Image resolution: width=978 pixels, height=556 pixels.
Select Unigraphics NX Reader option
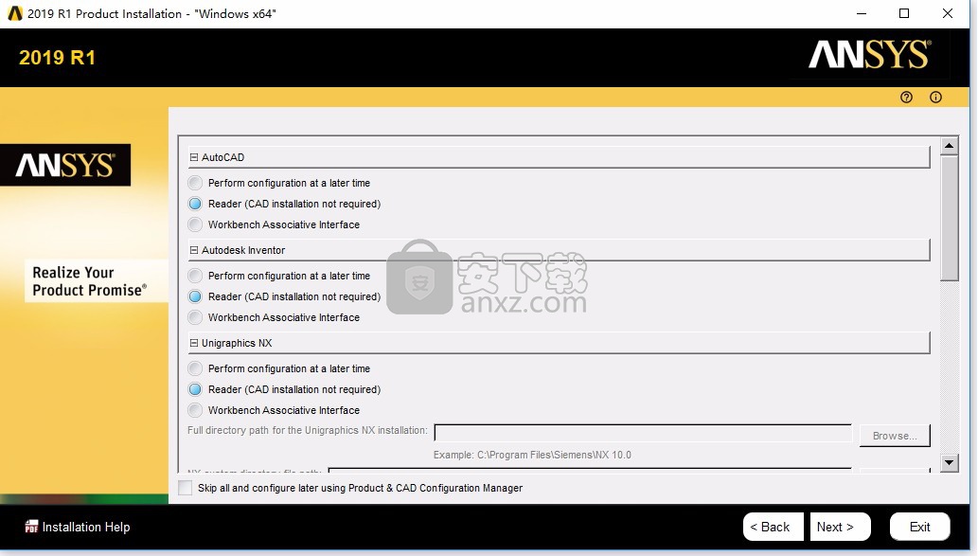pos(195,389)
